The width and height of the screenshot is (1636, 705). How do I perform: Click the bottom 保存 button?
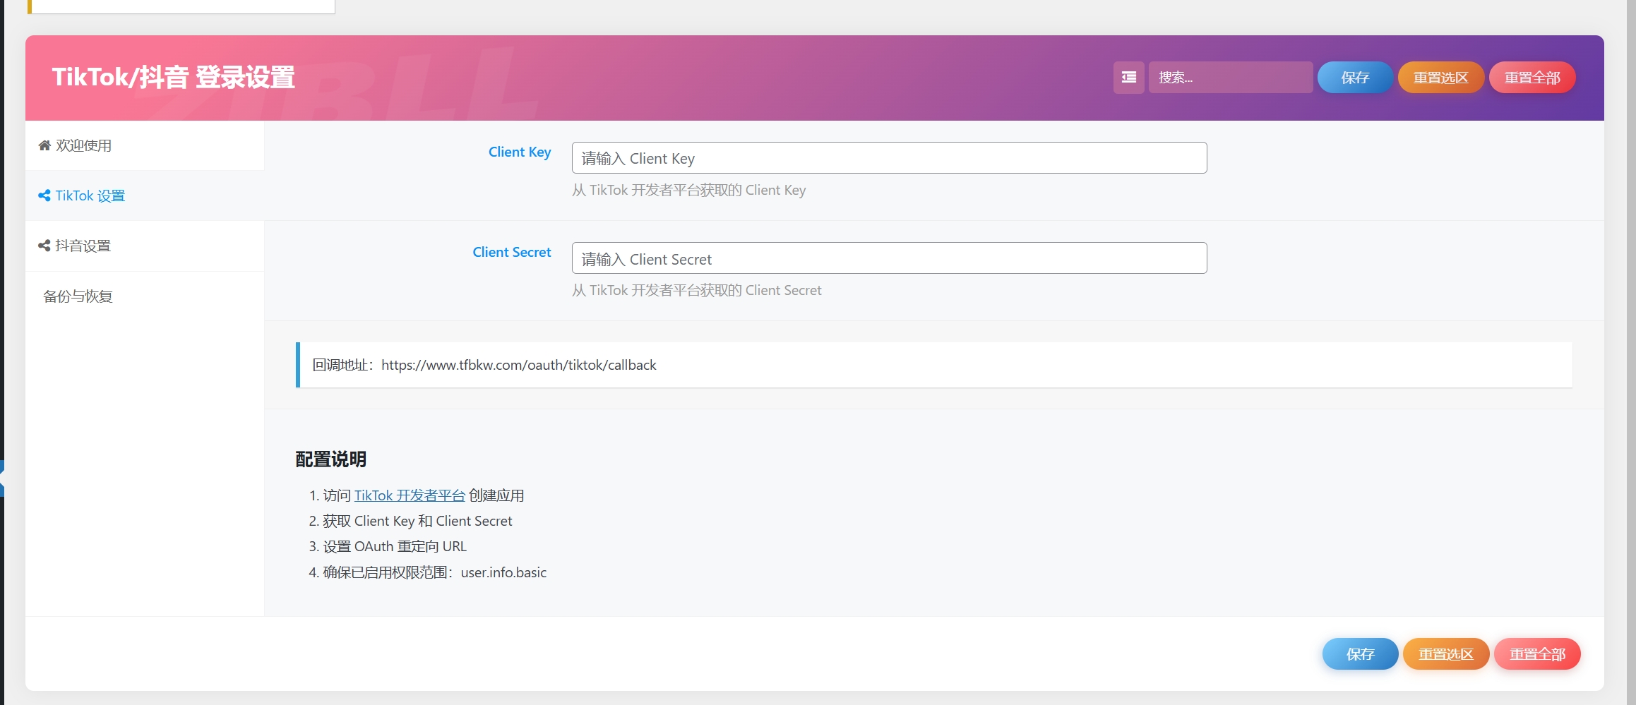[1360, 654]
